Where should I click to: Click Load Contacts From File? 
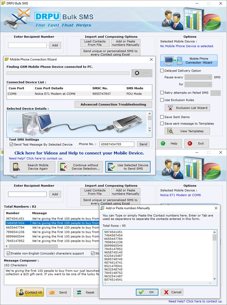pos(95,43)
